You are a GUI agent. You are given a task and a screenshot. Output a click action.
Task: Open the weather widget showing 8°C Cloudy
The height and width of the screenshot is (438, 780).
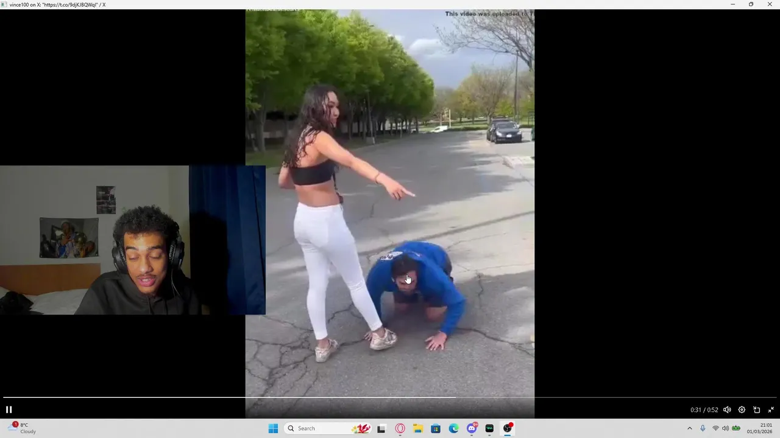tap(23, 428)
